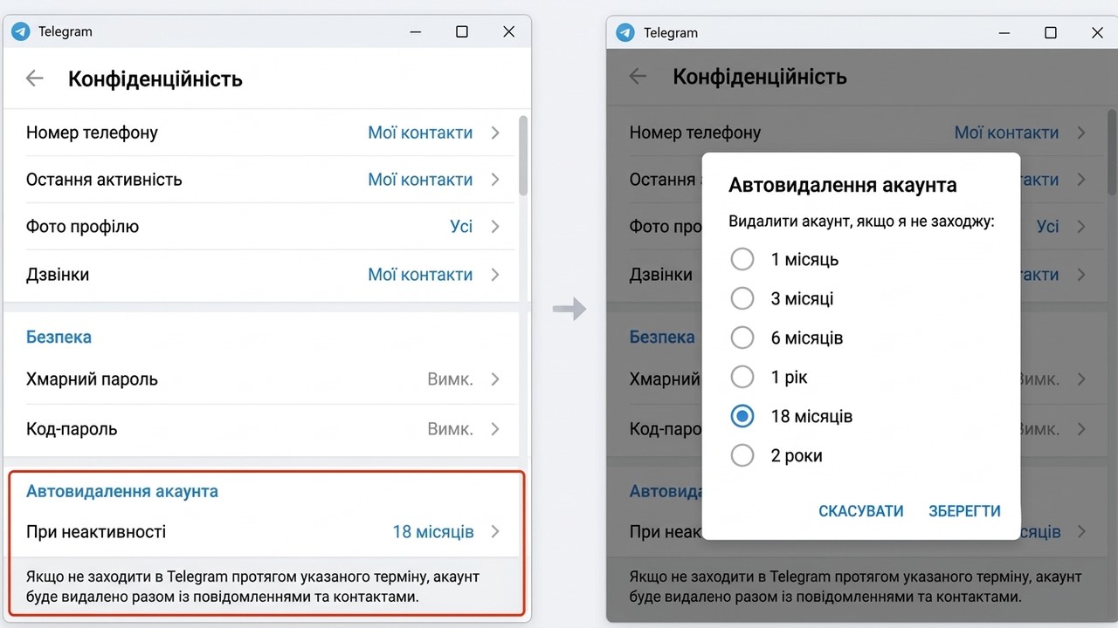Click Мої контакти next to Дзвінки, left window
Viewport: 1118px width, 628px height.
pos(420,274)
